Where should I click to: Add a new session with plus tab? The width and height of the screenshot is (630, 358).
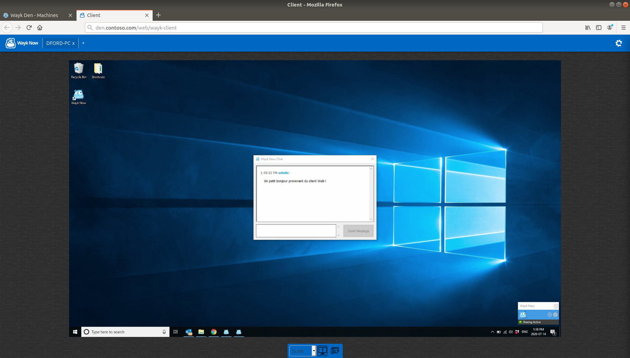pyautogui.click(x=83, y=43)
